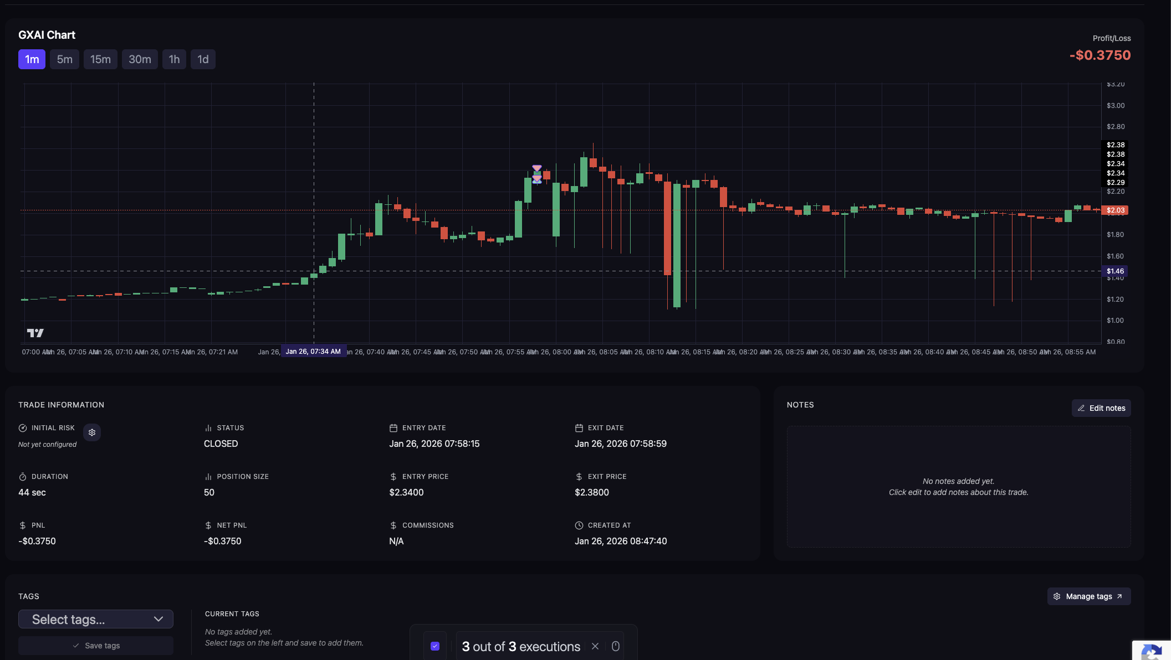This screenshot has width=1171, height=660.
Task: Click the red $2.03 current price label
Action: coord(1115,210)
